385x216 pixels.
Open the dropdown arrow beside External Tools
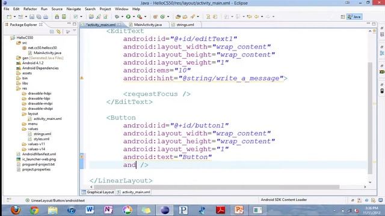[x=145, y=17]
